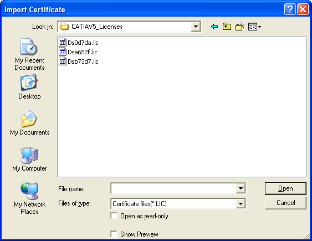Screen dimensions: 312x241
Task: Open the View Menu icon
Action: (254, 27)
